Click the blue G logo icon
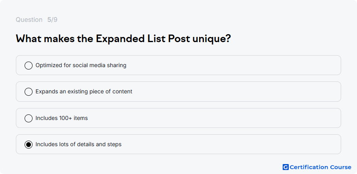This screenshot has height=174, width=357. pyautogui.click(x=286, y=167)
